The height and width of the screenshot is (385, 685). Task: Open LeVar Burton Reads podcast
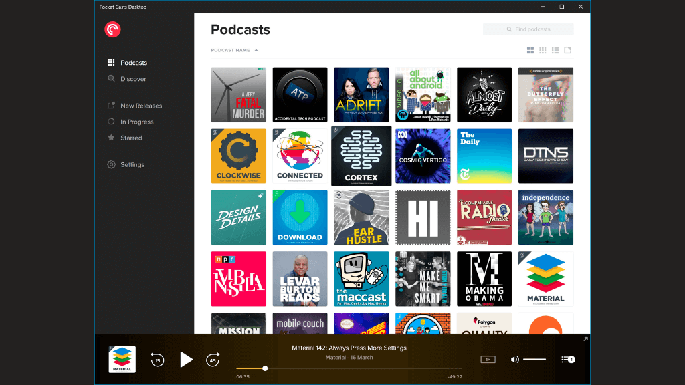300,279
